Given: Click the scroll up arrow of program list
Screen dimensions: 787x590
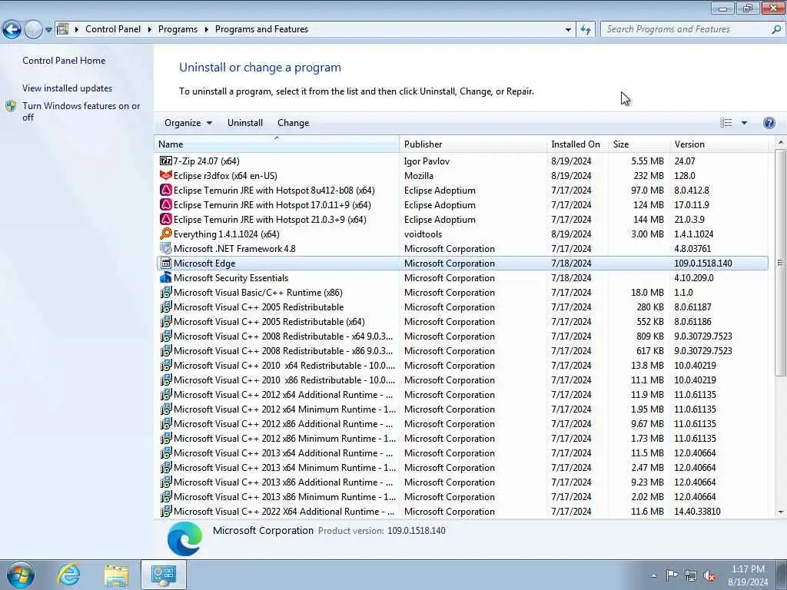Looking at the screenshot, I should pos(781,142).
